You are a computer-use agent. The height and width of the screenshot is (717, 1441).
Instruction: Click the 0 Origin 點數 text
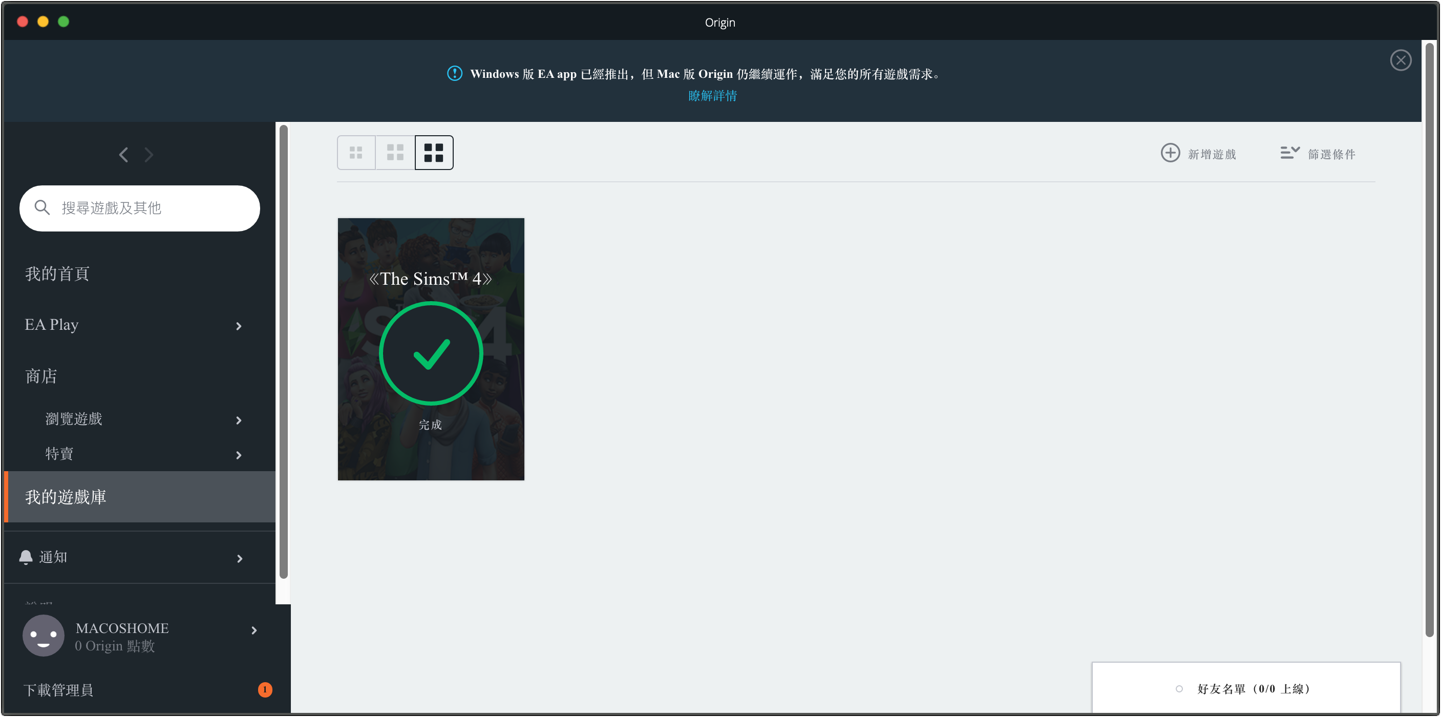click(x=115, y=646)
